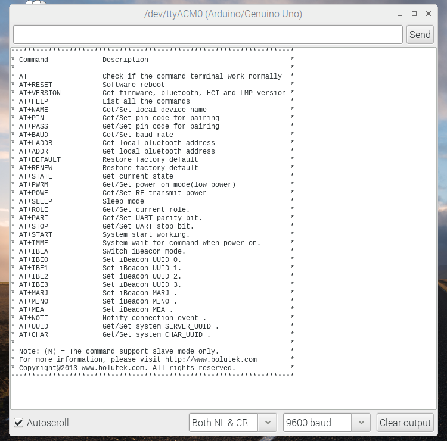Open the 9600 baud rate dropdown
Image resolution: width=447 pixels, height=441 pixels.
tap(327, 423)
